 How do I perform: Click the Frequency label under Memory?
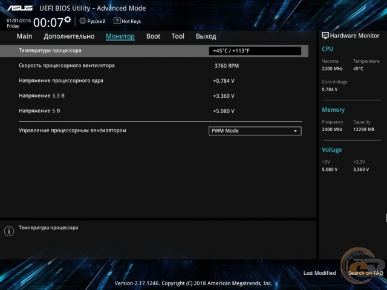(x=332, y=122)
